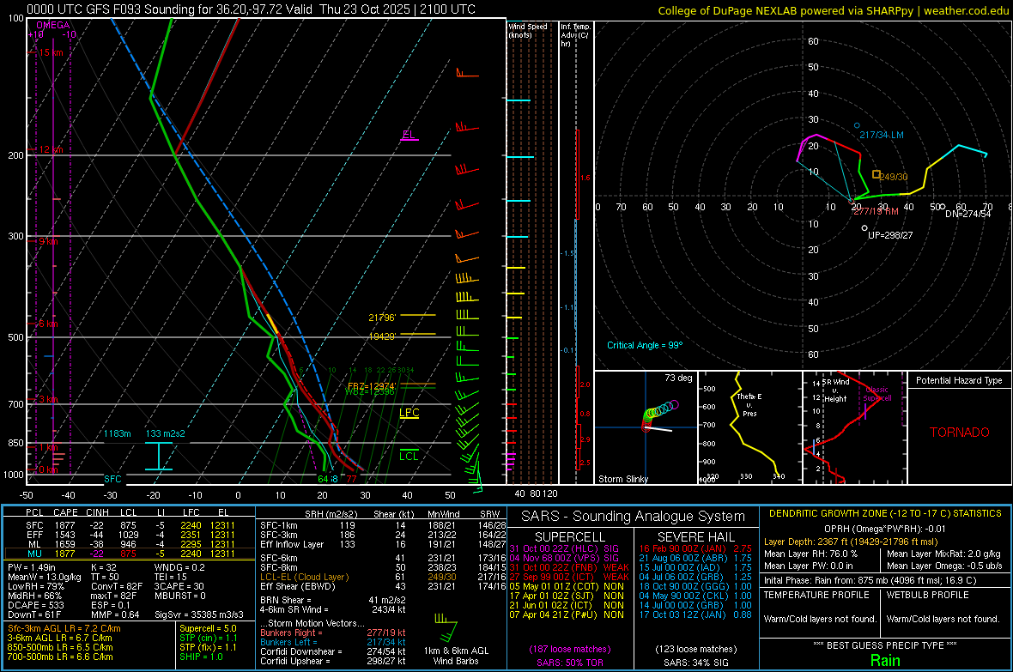The height and width of the screenshot is (672, 1013).
Task: Click the (187 loose matches) text
Action: tap(569, 649)
